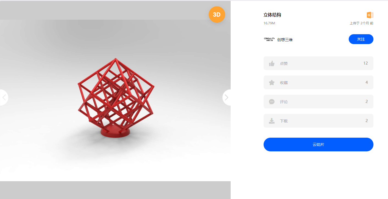
Task: Toggle favorite on the 收藏 row
Action: pyautogui.click(x=319, y=82)
